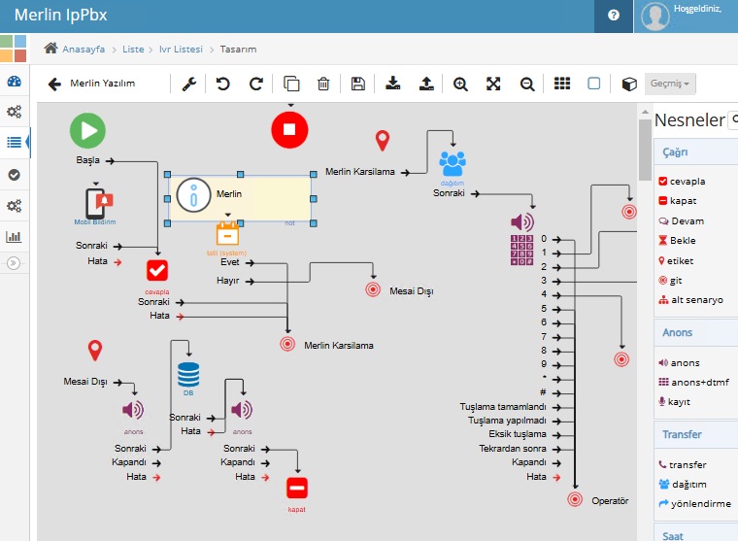Fit the diagram to screen
This screenshot has height=541, width=738.
493,84
